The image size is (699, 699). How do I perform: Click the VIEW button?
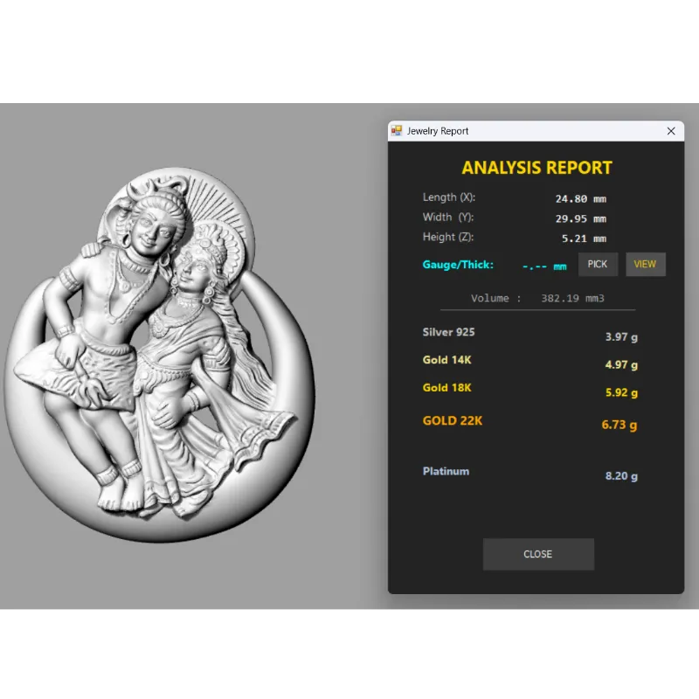[x=645, y=265]
